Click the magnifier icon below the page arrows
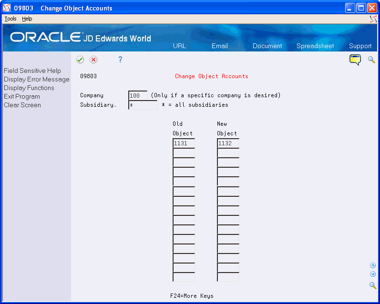 373,285
